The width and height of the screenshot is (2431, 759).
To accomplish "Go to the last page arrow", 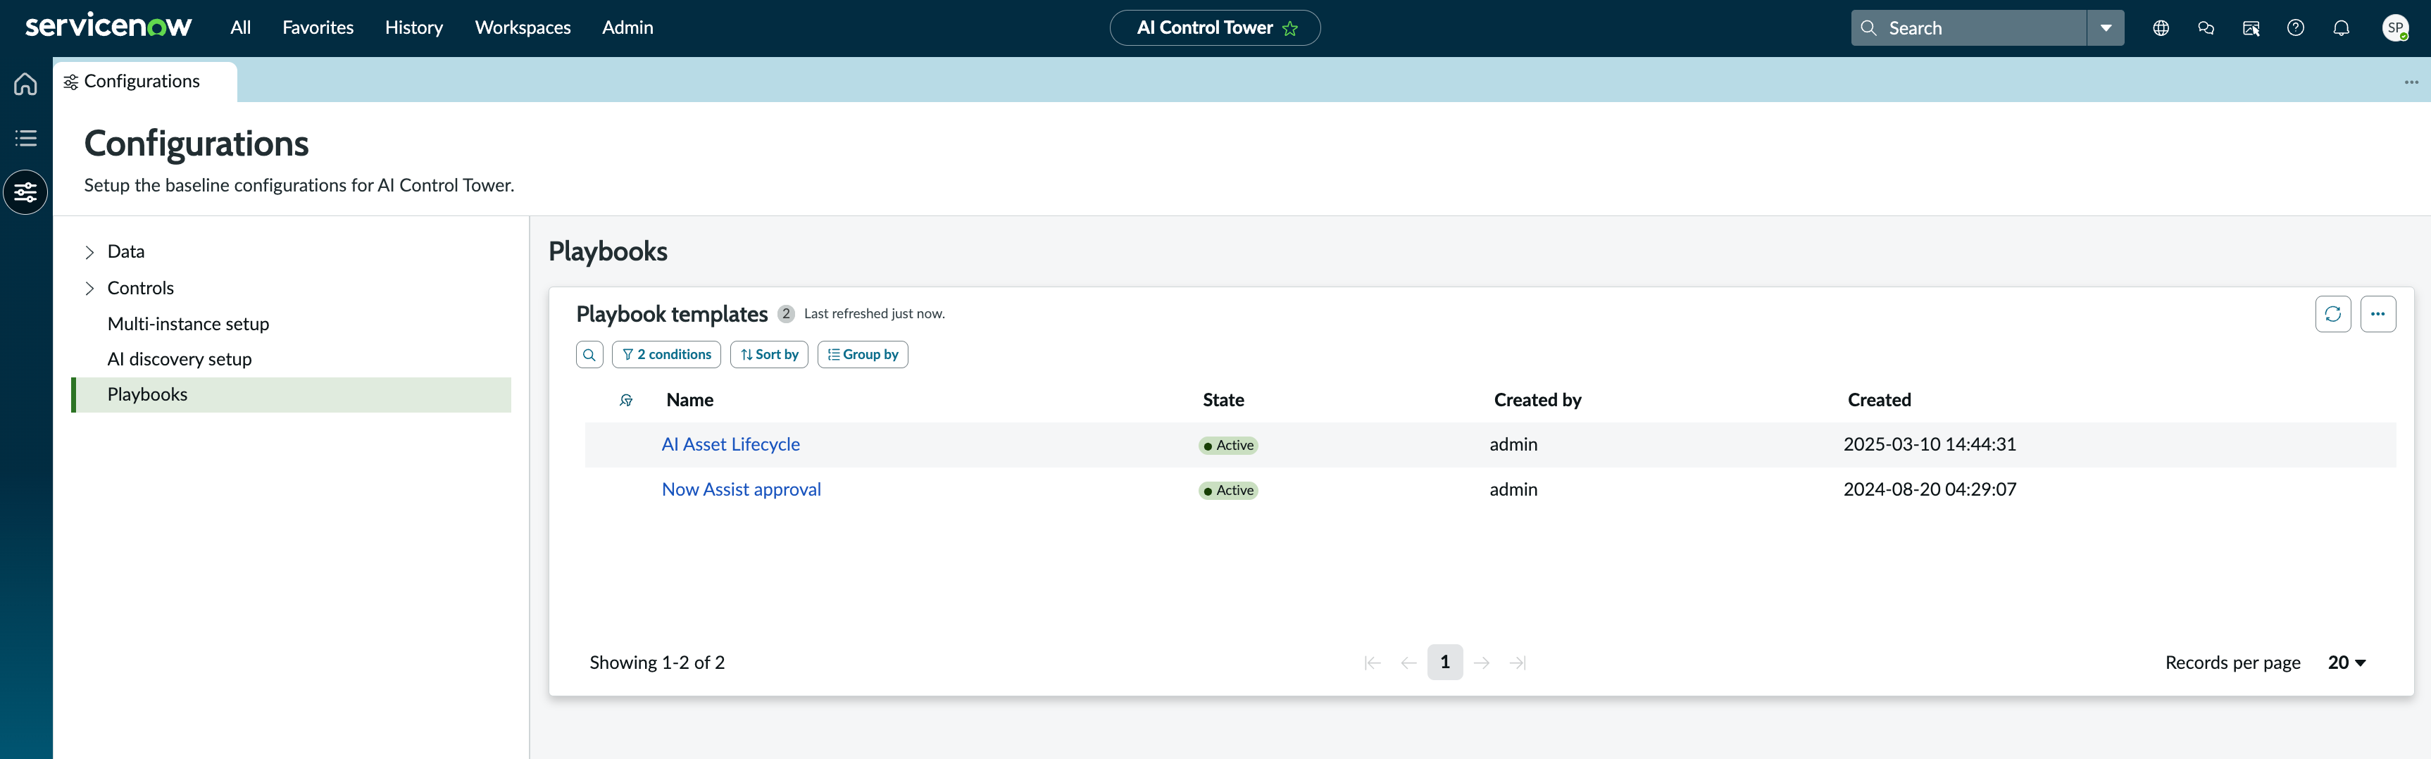I will tap(1518, 663).
